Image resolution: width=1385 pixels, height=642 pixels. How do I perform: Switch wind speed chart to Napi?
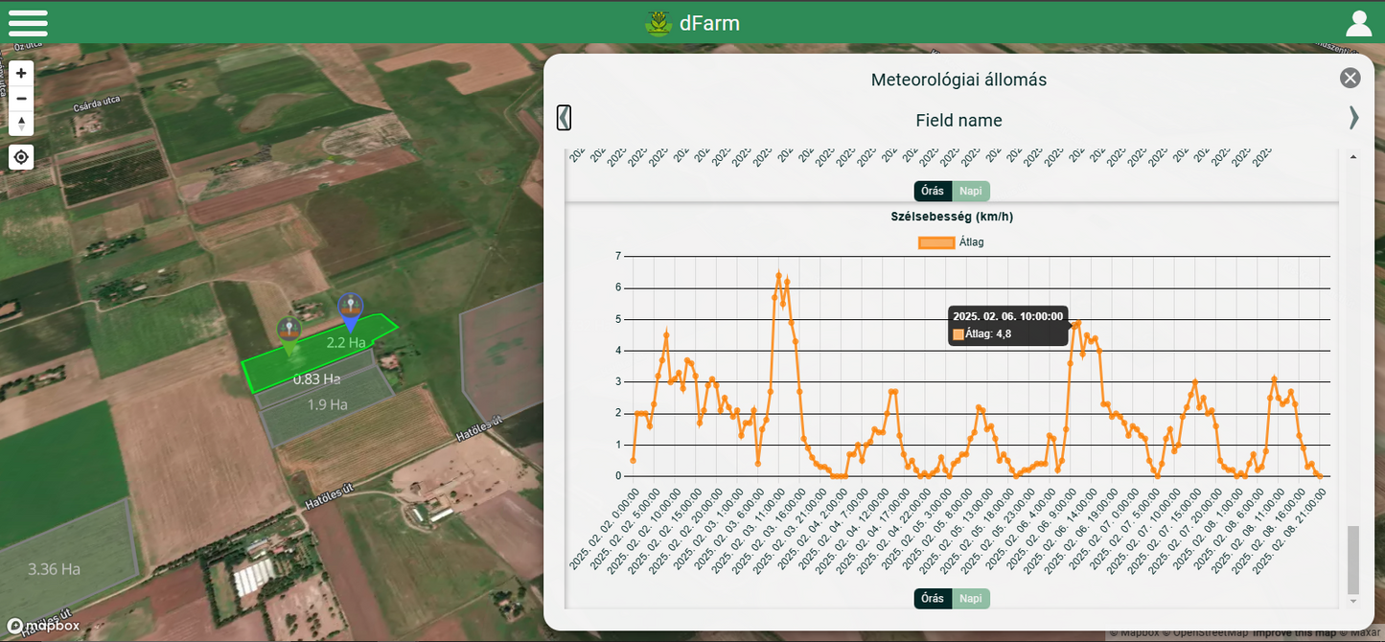[x=971, y=599]
